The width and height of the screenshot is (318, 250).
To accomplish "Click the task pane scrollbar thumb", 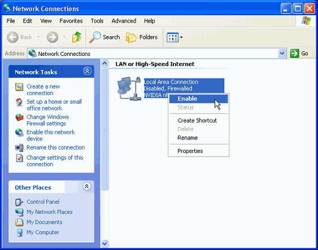I will (x=104, y=129).
